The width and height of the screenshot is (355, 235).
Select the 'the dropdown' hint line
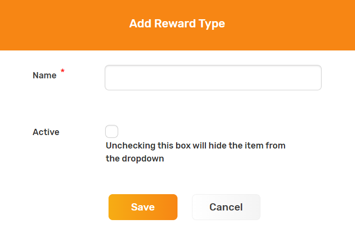tap(135, 159)
